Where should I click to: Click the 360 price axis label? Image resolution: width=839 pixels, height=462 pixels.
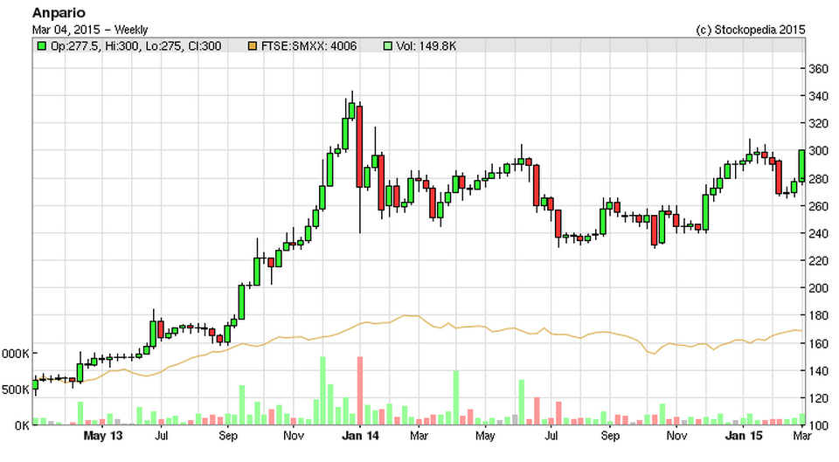[818, 69]
